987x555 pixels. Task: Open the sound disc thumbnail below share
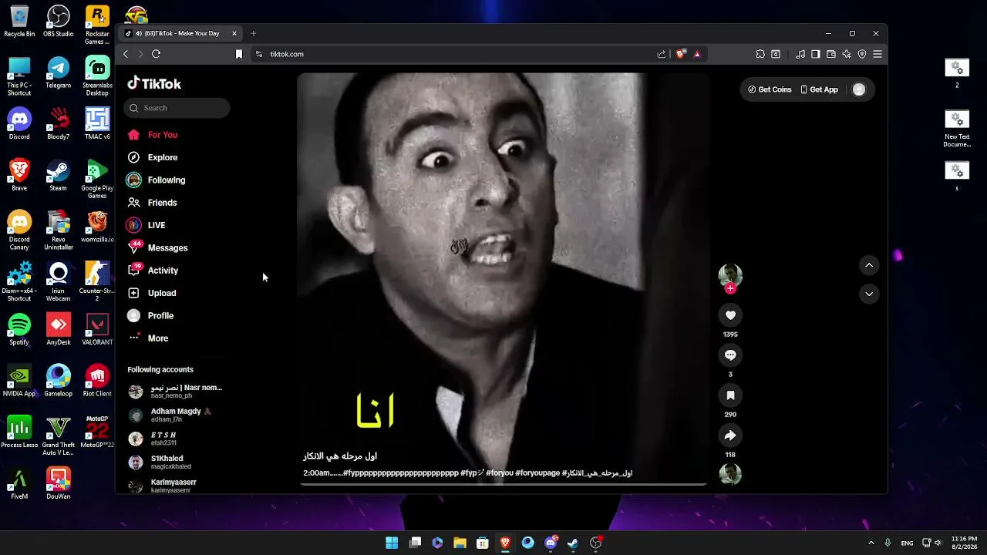(x=730, y=474)
